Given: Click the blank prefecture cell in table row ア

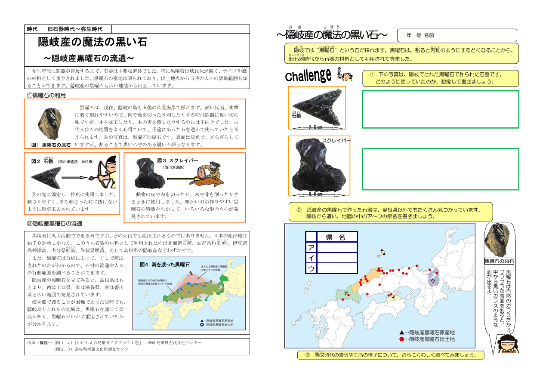Looking at the screenshot, I should (337, 247).
